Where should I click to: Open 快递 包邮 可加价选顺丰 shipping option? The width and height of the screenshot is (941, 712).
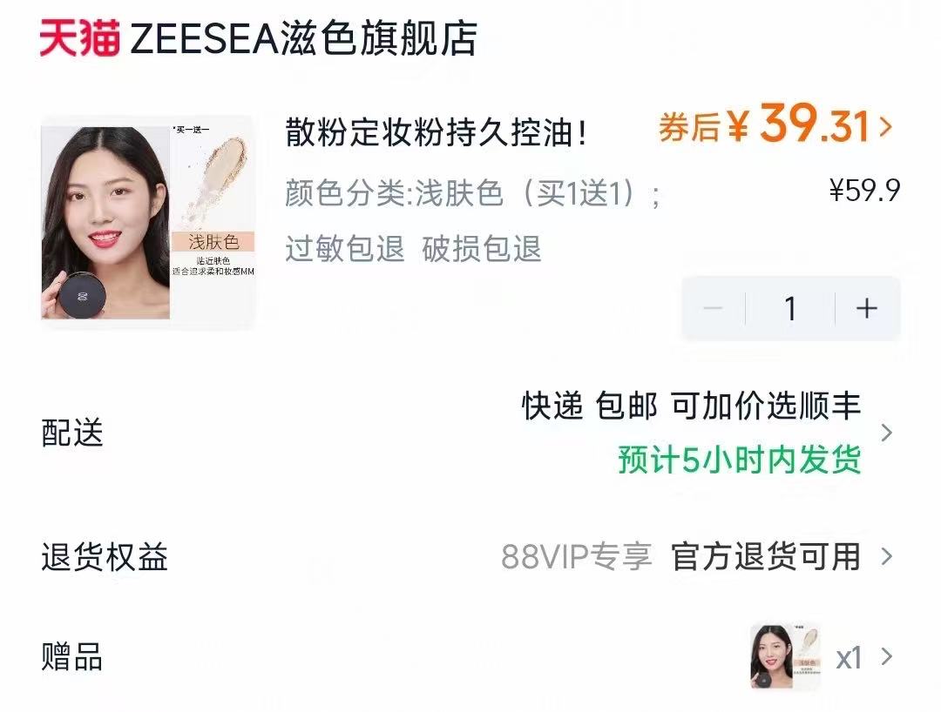coord(691,406)
